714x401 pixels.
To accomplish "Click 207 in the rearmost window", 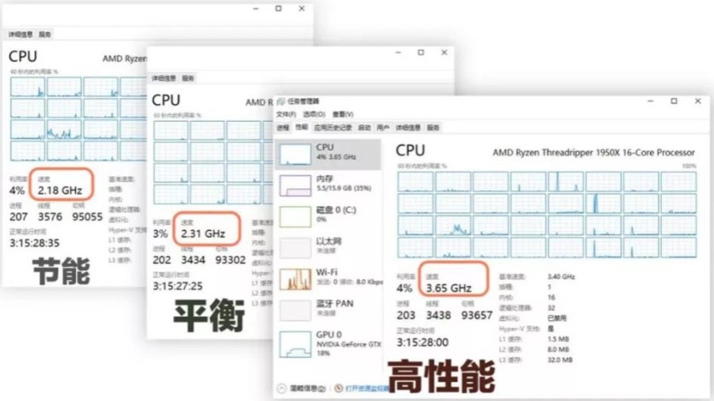I will [19, 217].
